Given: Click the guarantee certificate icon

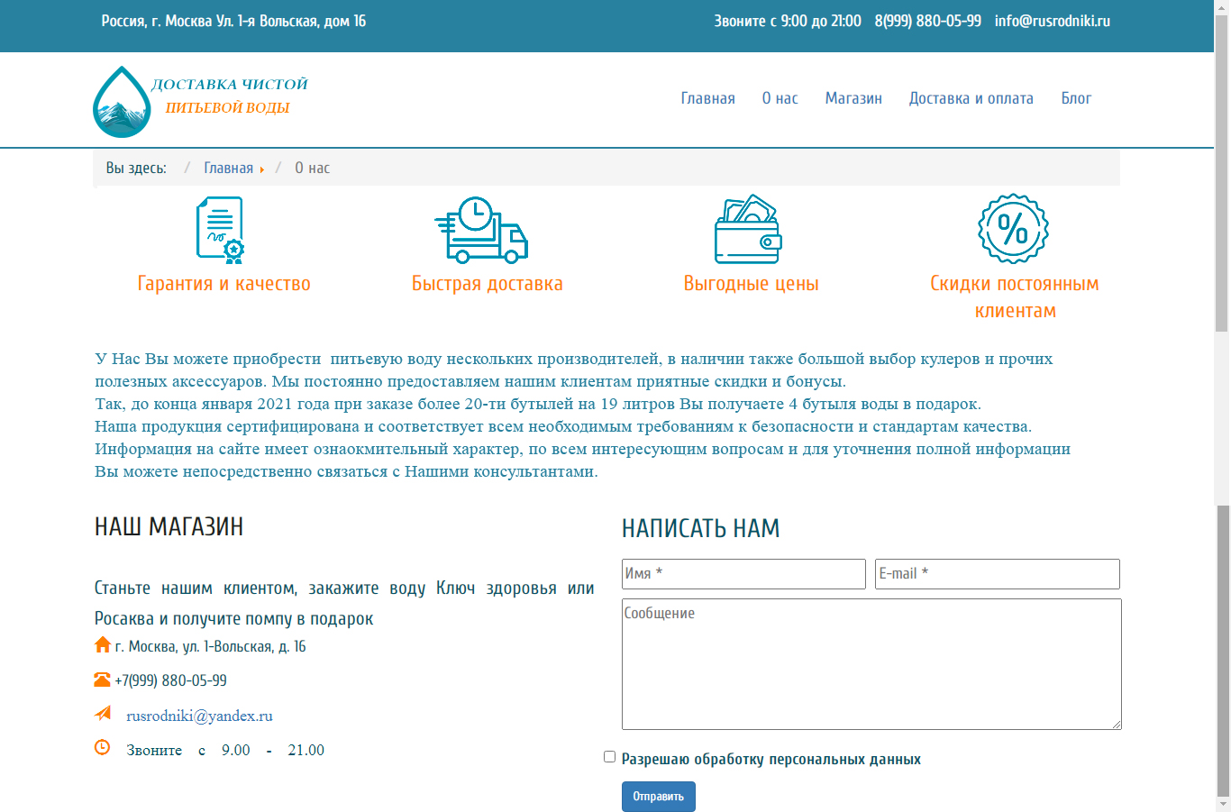Looking at the screenshot, I should click(221, 230).
